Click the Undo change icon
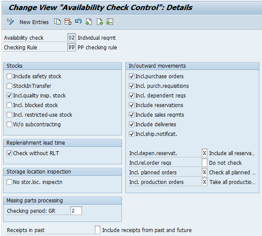 [x=78, y=21]
